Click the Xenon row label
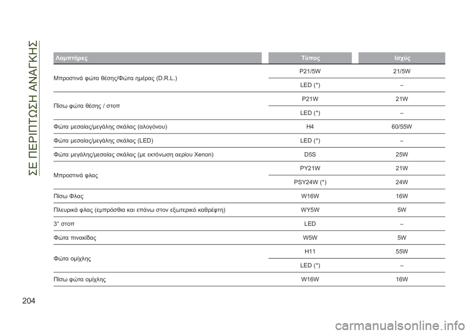This screenshot has width=473, height=334. 134,155
